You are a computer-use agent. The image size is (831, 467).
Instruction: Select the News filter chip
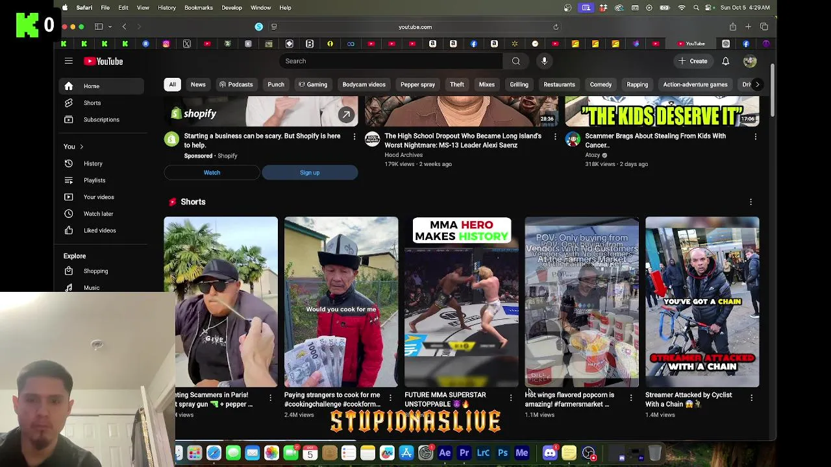click(x=198, y=84)
